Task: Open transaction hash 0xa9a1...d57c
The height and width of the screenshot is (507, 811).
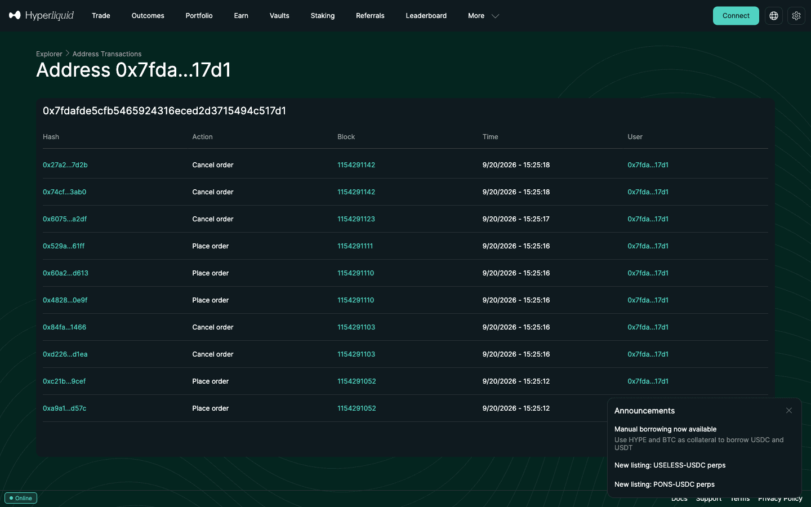Action: click(x=65, y=408)
